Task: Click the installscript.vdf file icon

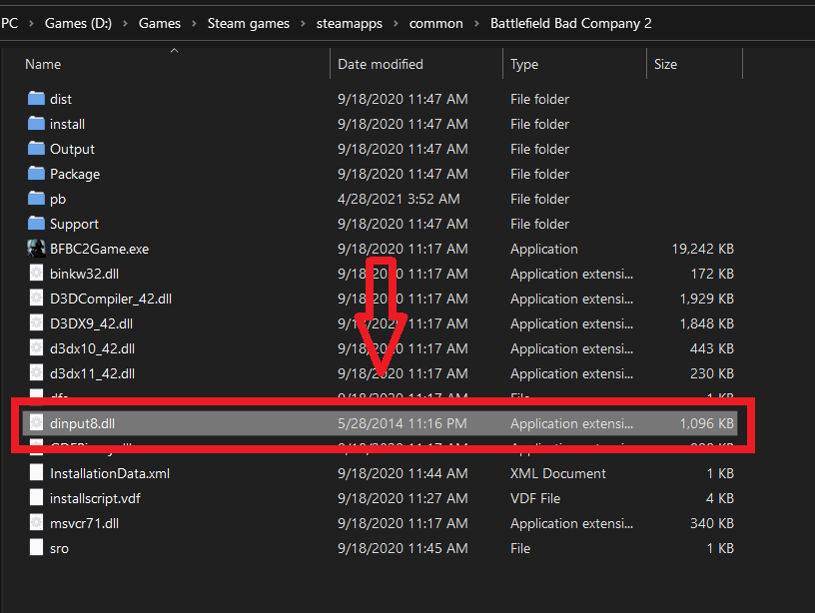Action: (36, 497)
